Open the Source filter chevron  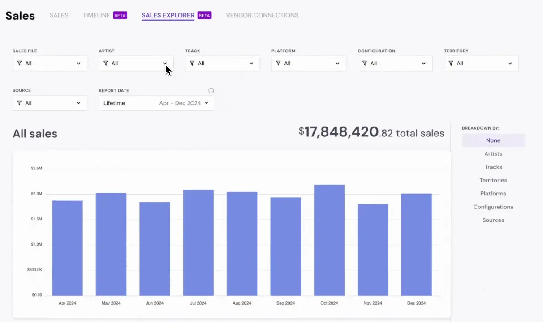(78, 103)
